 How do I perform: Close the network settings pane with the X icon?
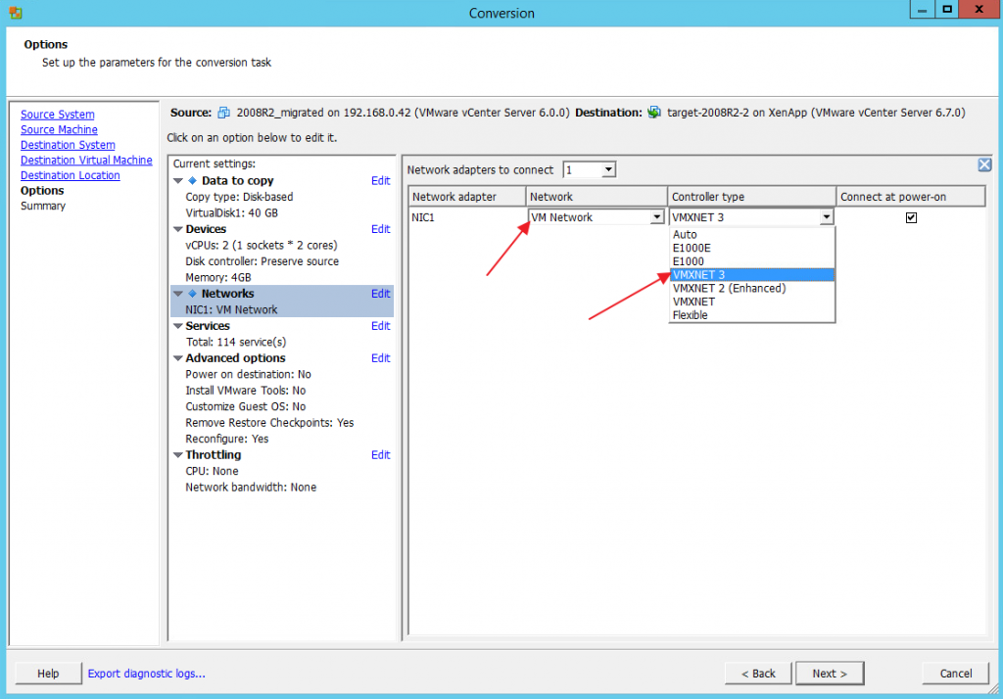point(984,165)
